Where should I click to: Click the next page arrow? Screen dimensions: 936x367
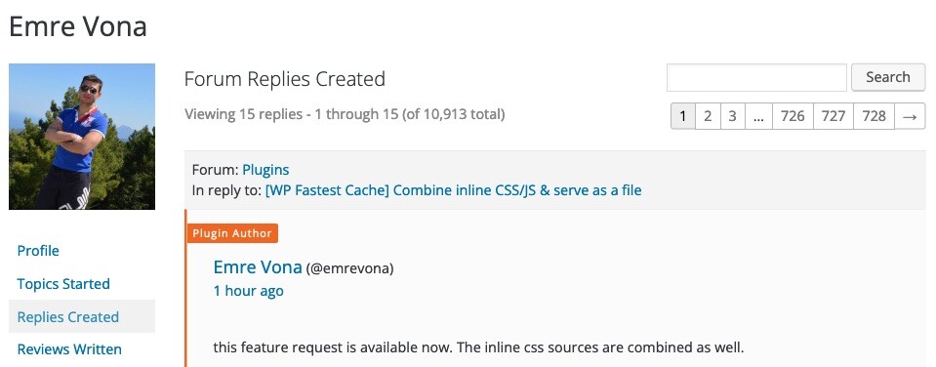[910, 116]
